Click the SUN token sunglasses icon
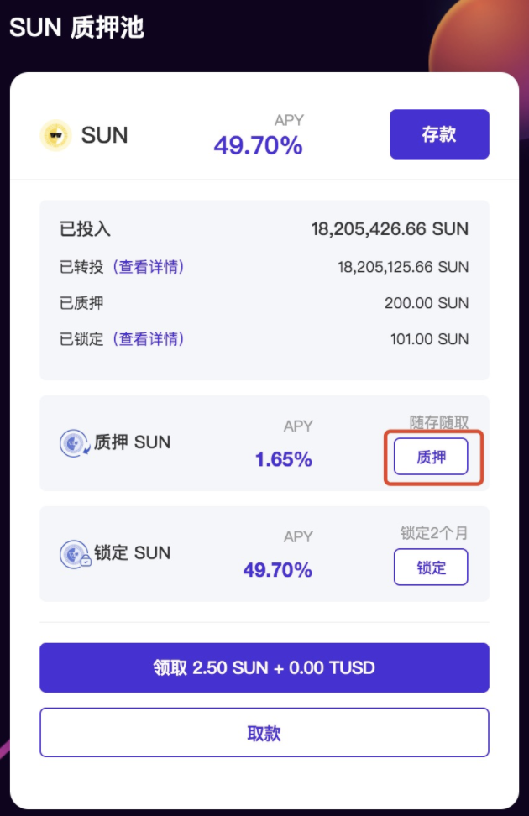Viewport: 529px width, 816px height. tap(55, 135)
